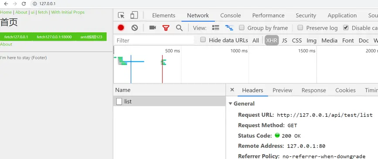The height and width of the screenshot is (159, 378).
Task: Open About link below green buttons
Action: 6,44
